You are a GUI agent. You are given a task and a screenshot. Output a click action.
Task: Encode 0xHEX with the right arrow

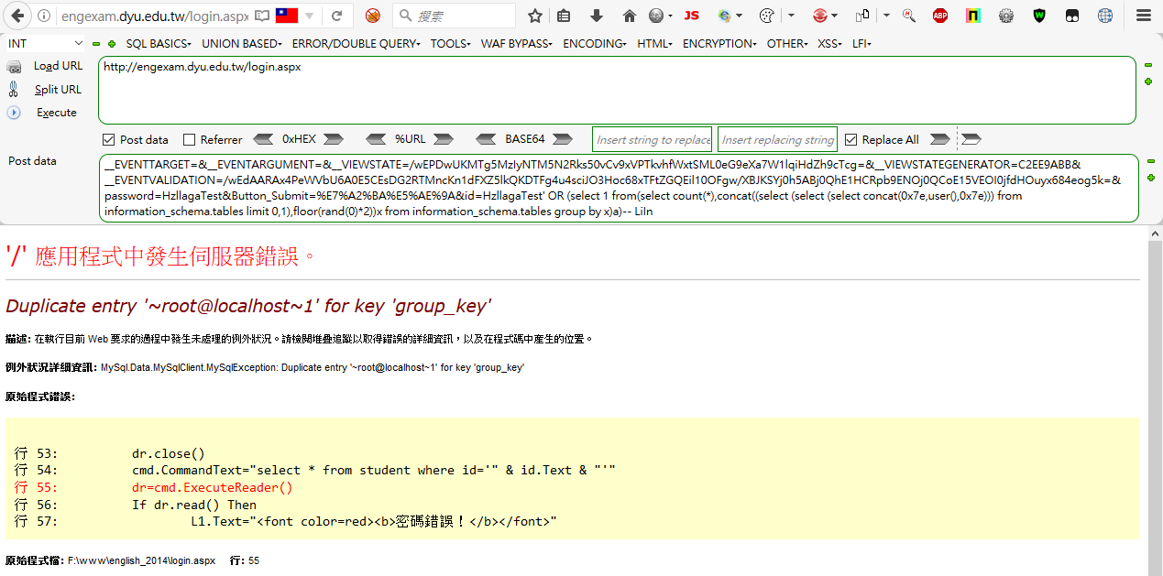pyautogui.click(x=333, y=139)
